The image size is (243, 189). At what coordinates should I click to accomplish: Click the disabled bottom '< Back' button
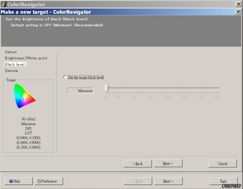(138, 181)
